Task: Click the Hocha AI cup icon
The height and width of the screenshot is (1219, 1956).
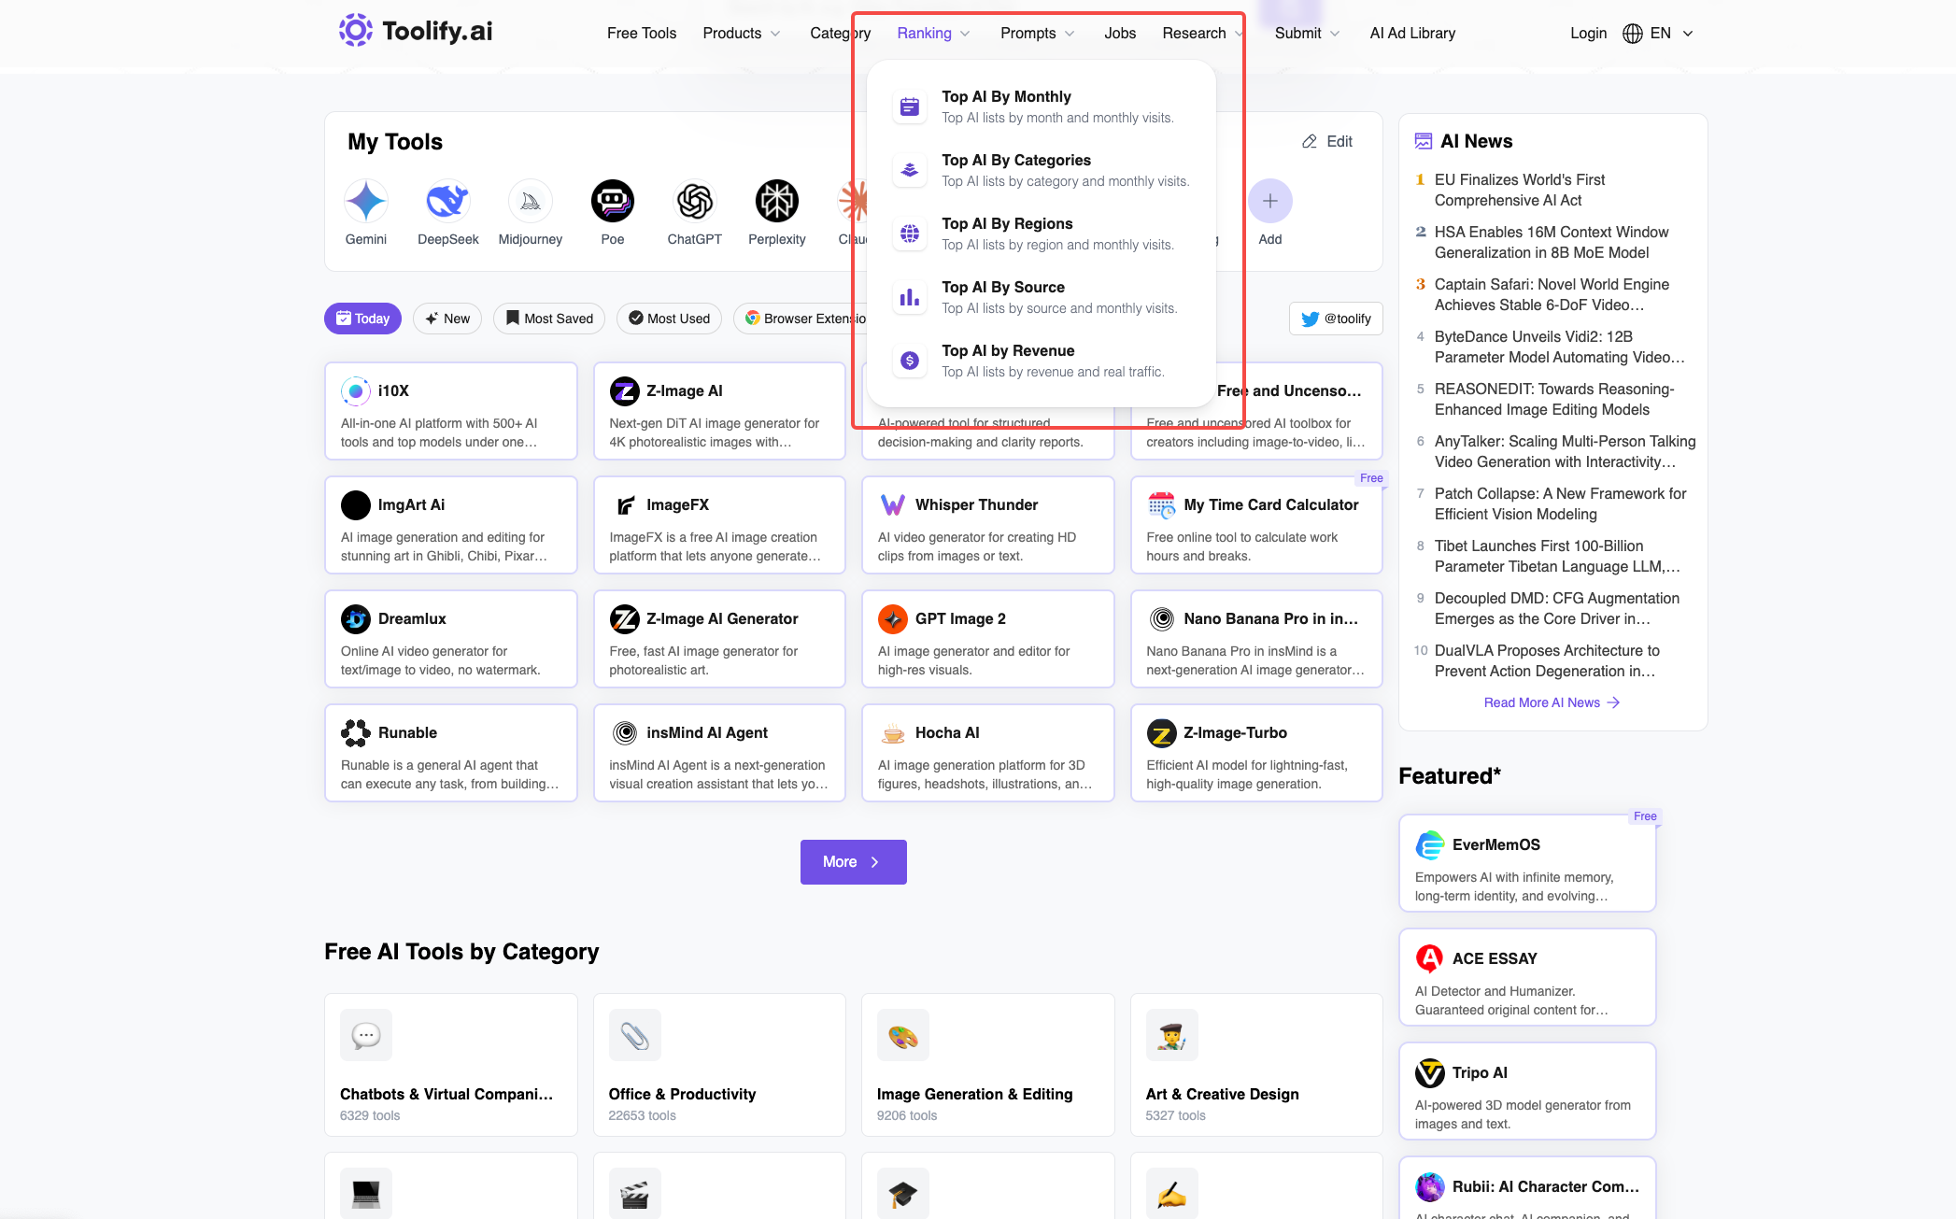Action: [x=893, y=733]
